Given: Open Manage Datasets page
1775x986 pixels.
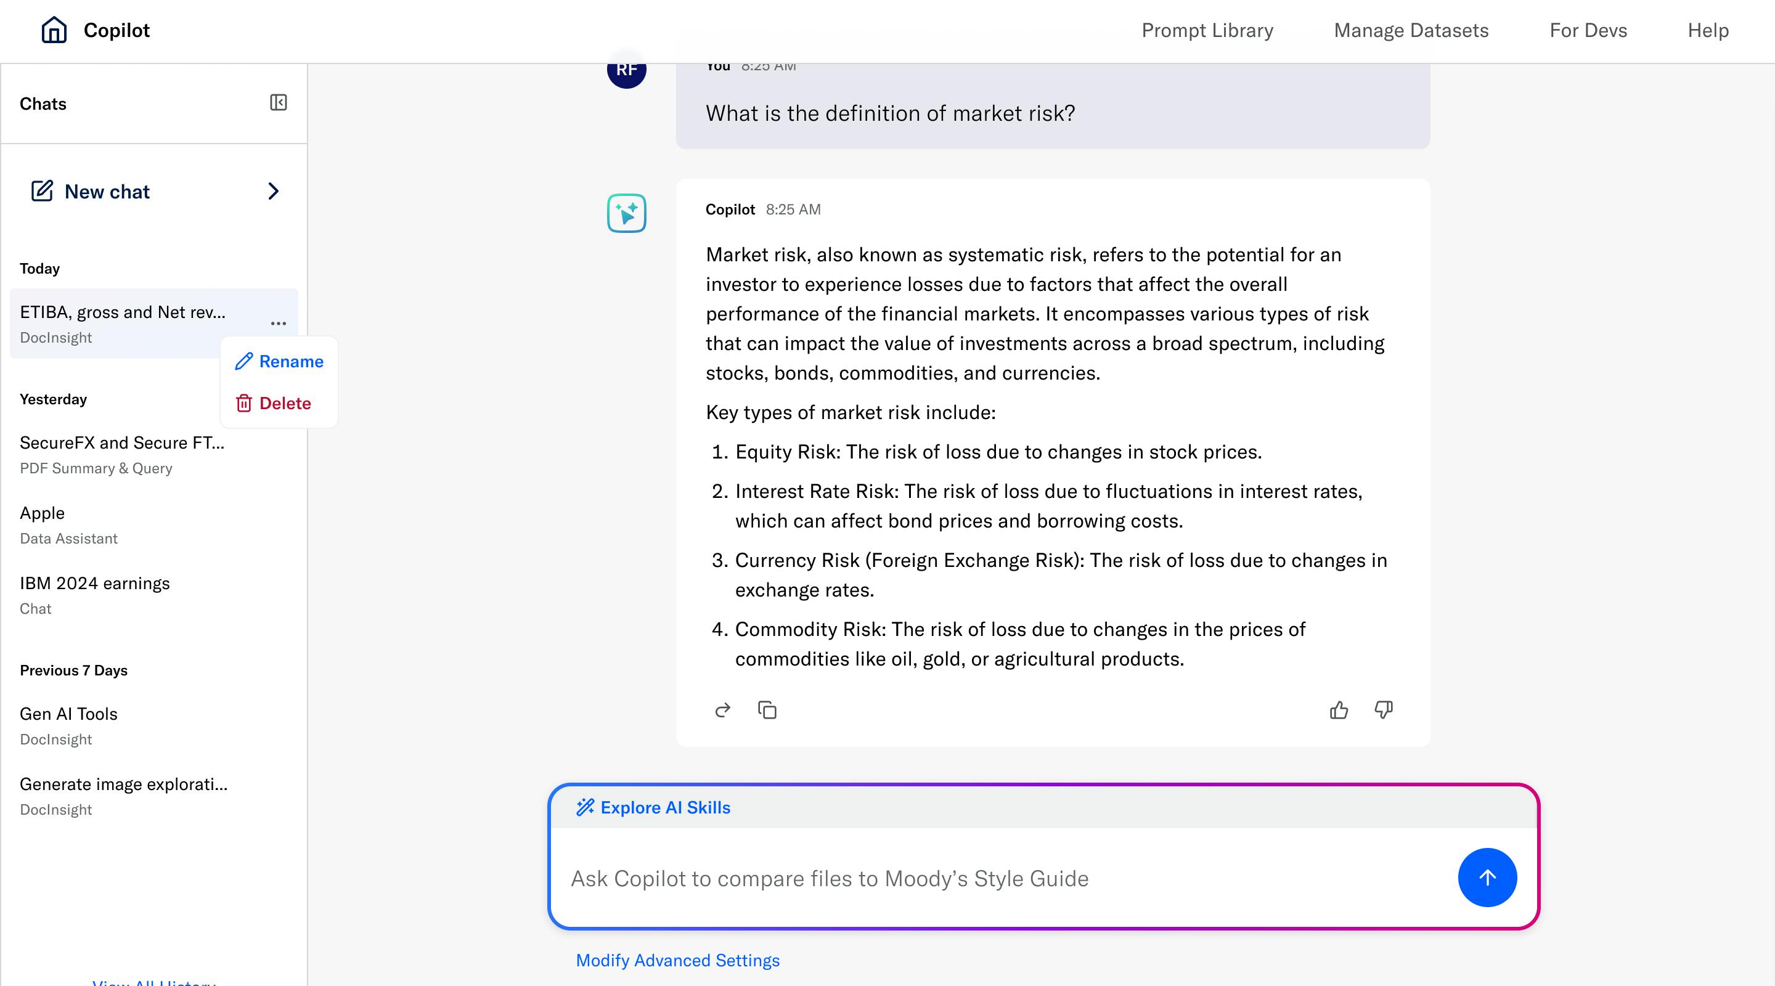Looking at the screenshot, I should (1411, 30).
